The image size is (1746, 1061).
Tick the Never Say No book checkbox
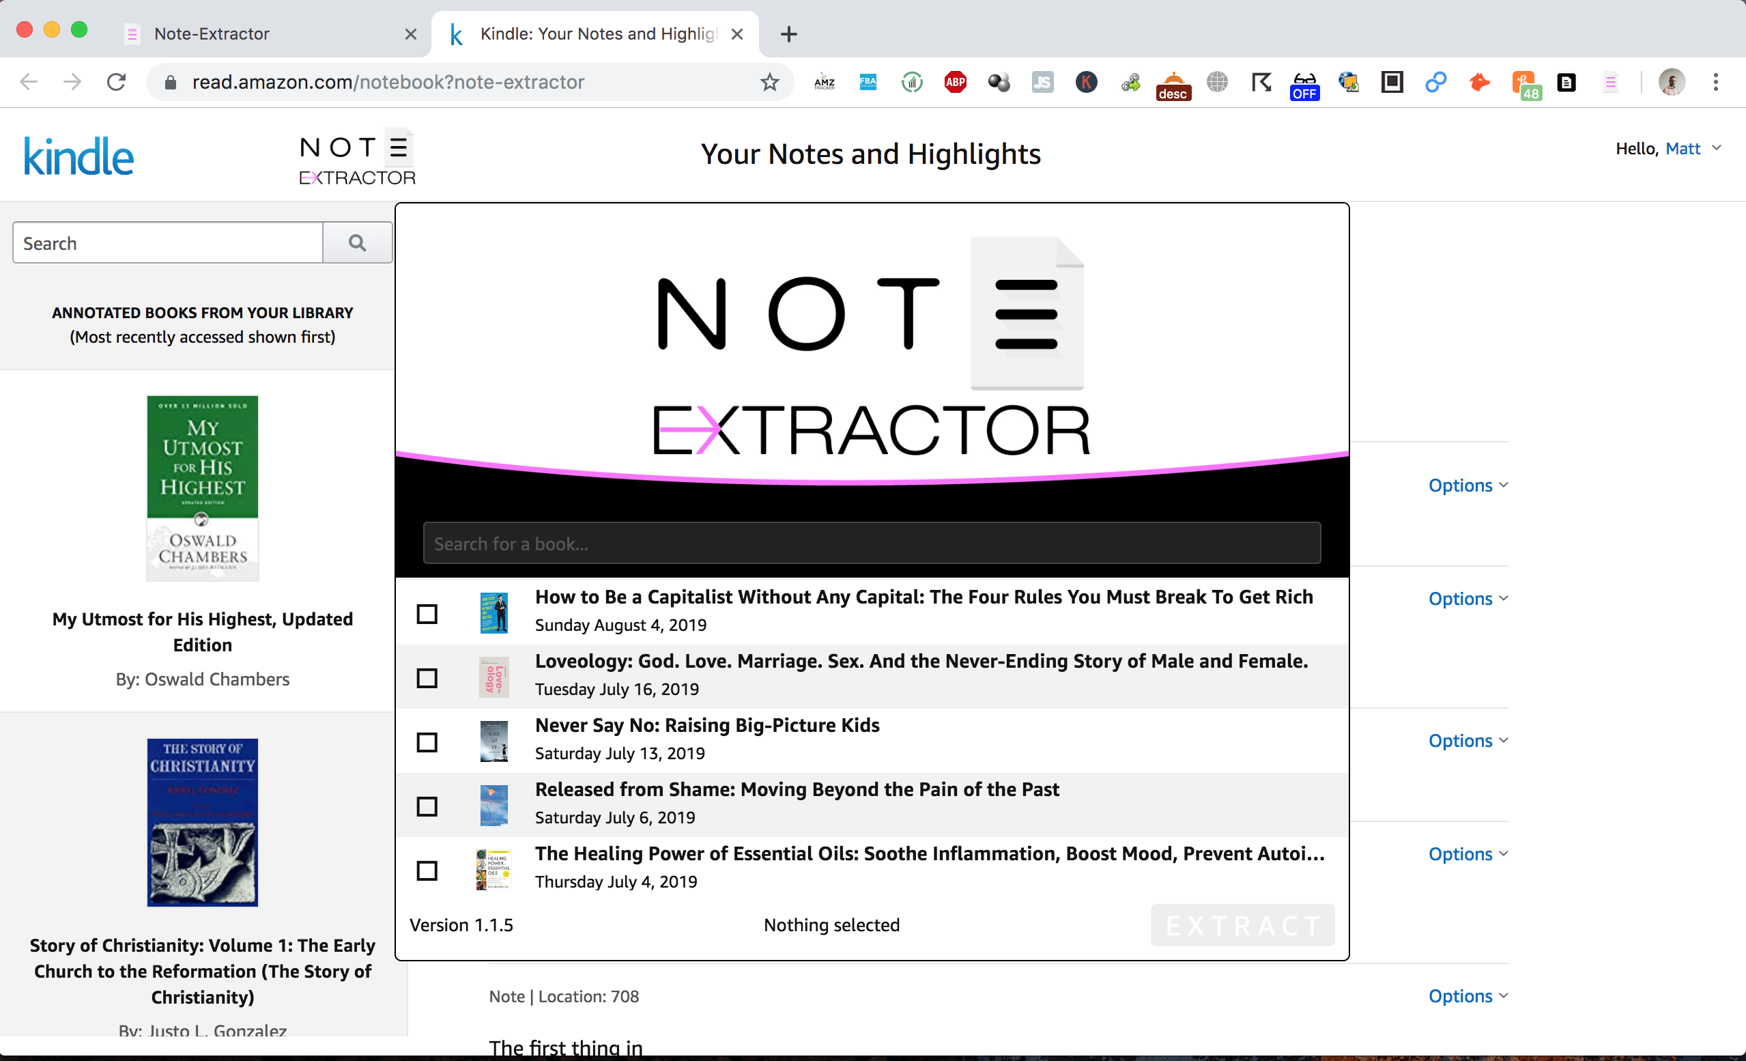coord(427,741)
